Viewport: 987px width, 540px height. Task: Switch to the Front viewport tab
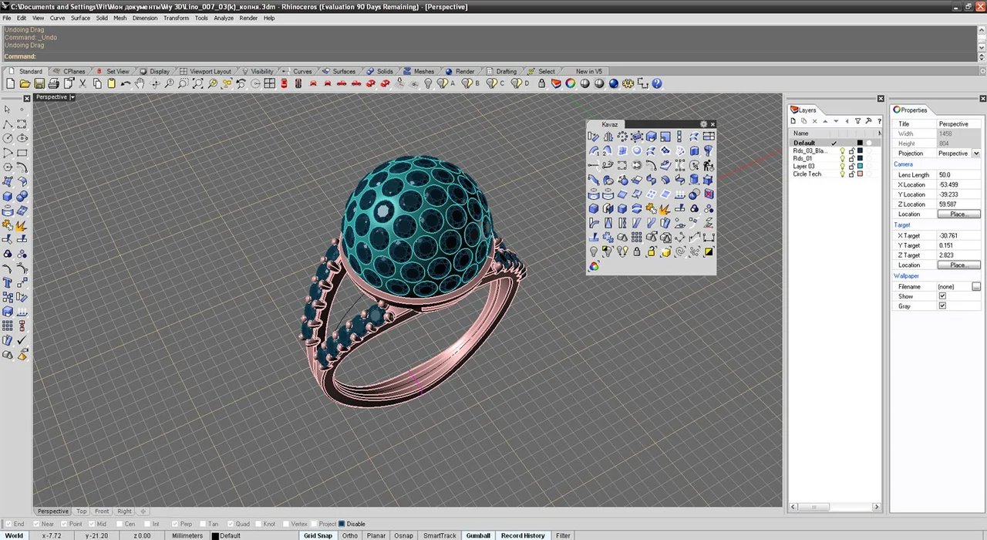102,511
